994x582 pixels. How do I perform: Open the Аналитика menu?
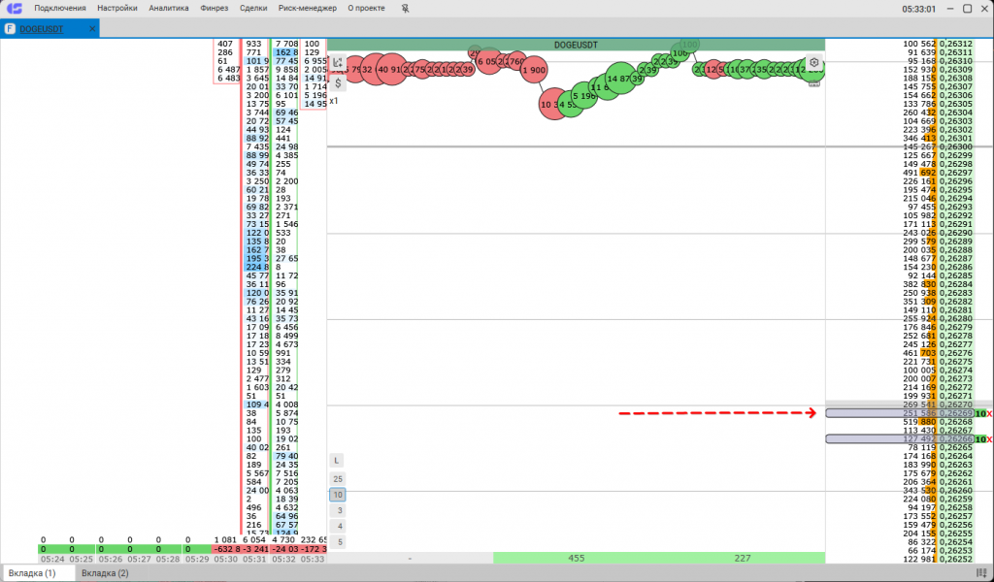click(x=169, y=8)
